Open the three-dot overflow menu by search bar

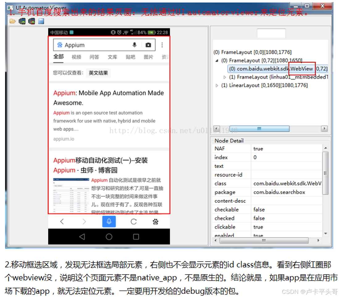[x=162, y=45]
